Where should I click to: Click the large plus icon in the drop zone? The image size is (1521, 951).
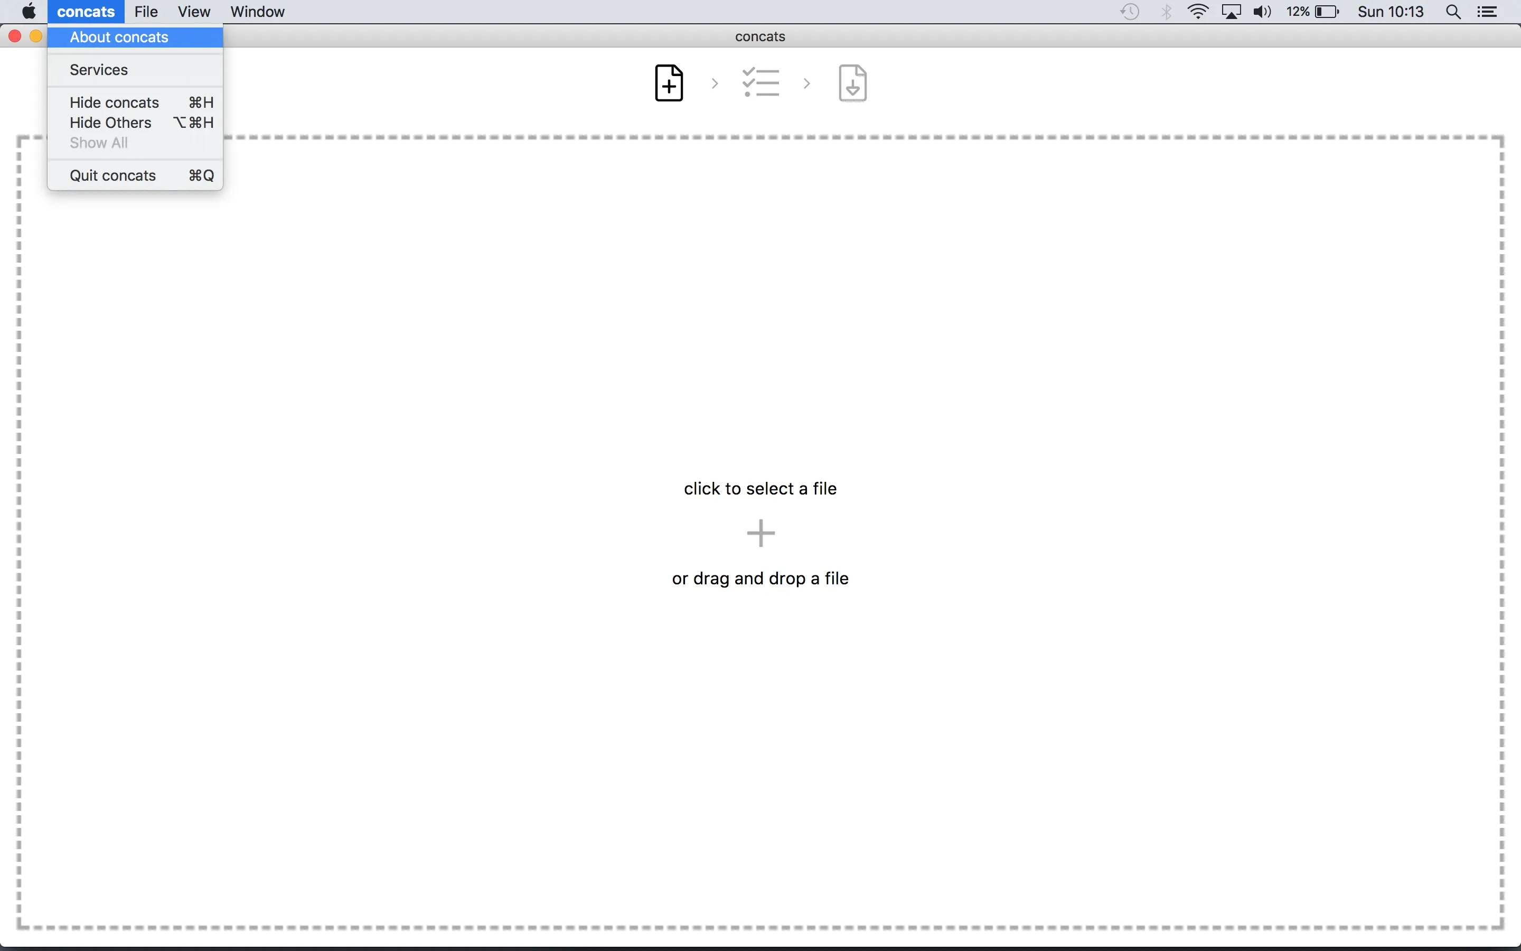coord(760,534)
